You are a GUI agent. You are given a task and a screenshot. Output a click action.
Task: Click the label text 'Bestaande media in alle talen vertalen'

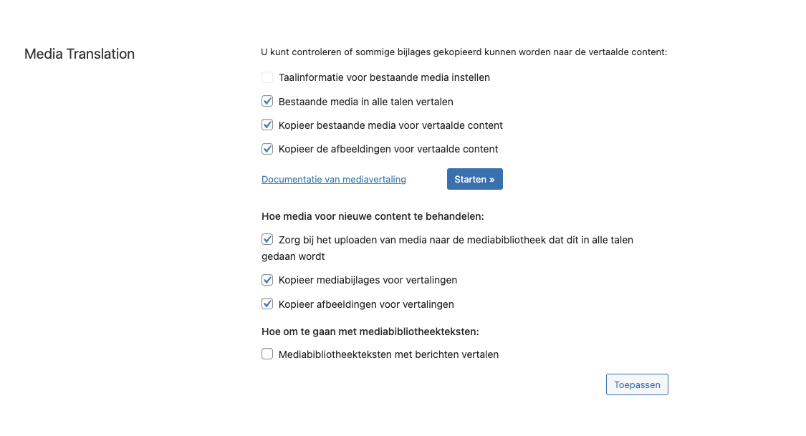365,102
